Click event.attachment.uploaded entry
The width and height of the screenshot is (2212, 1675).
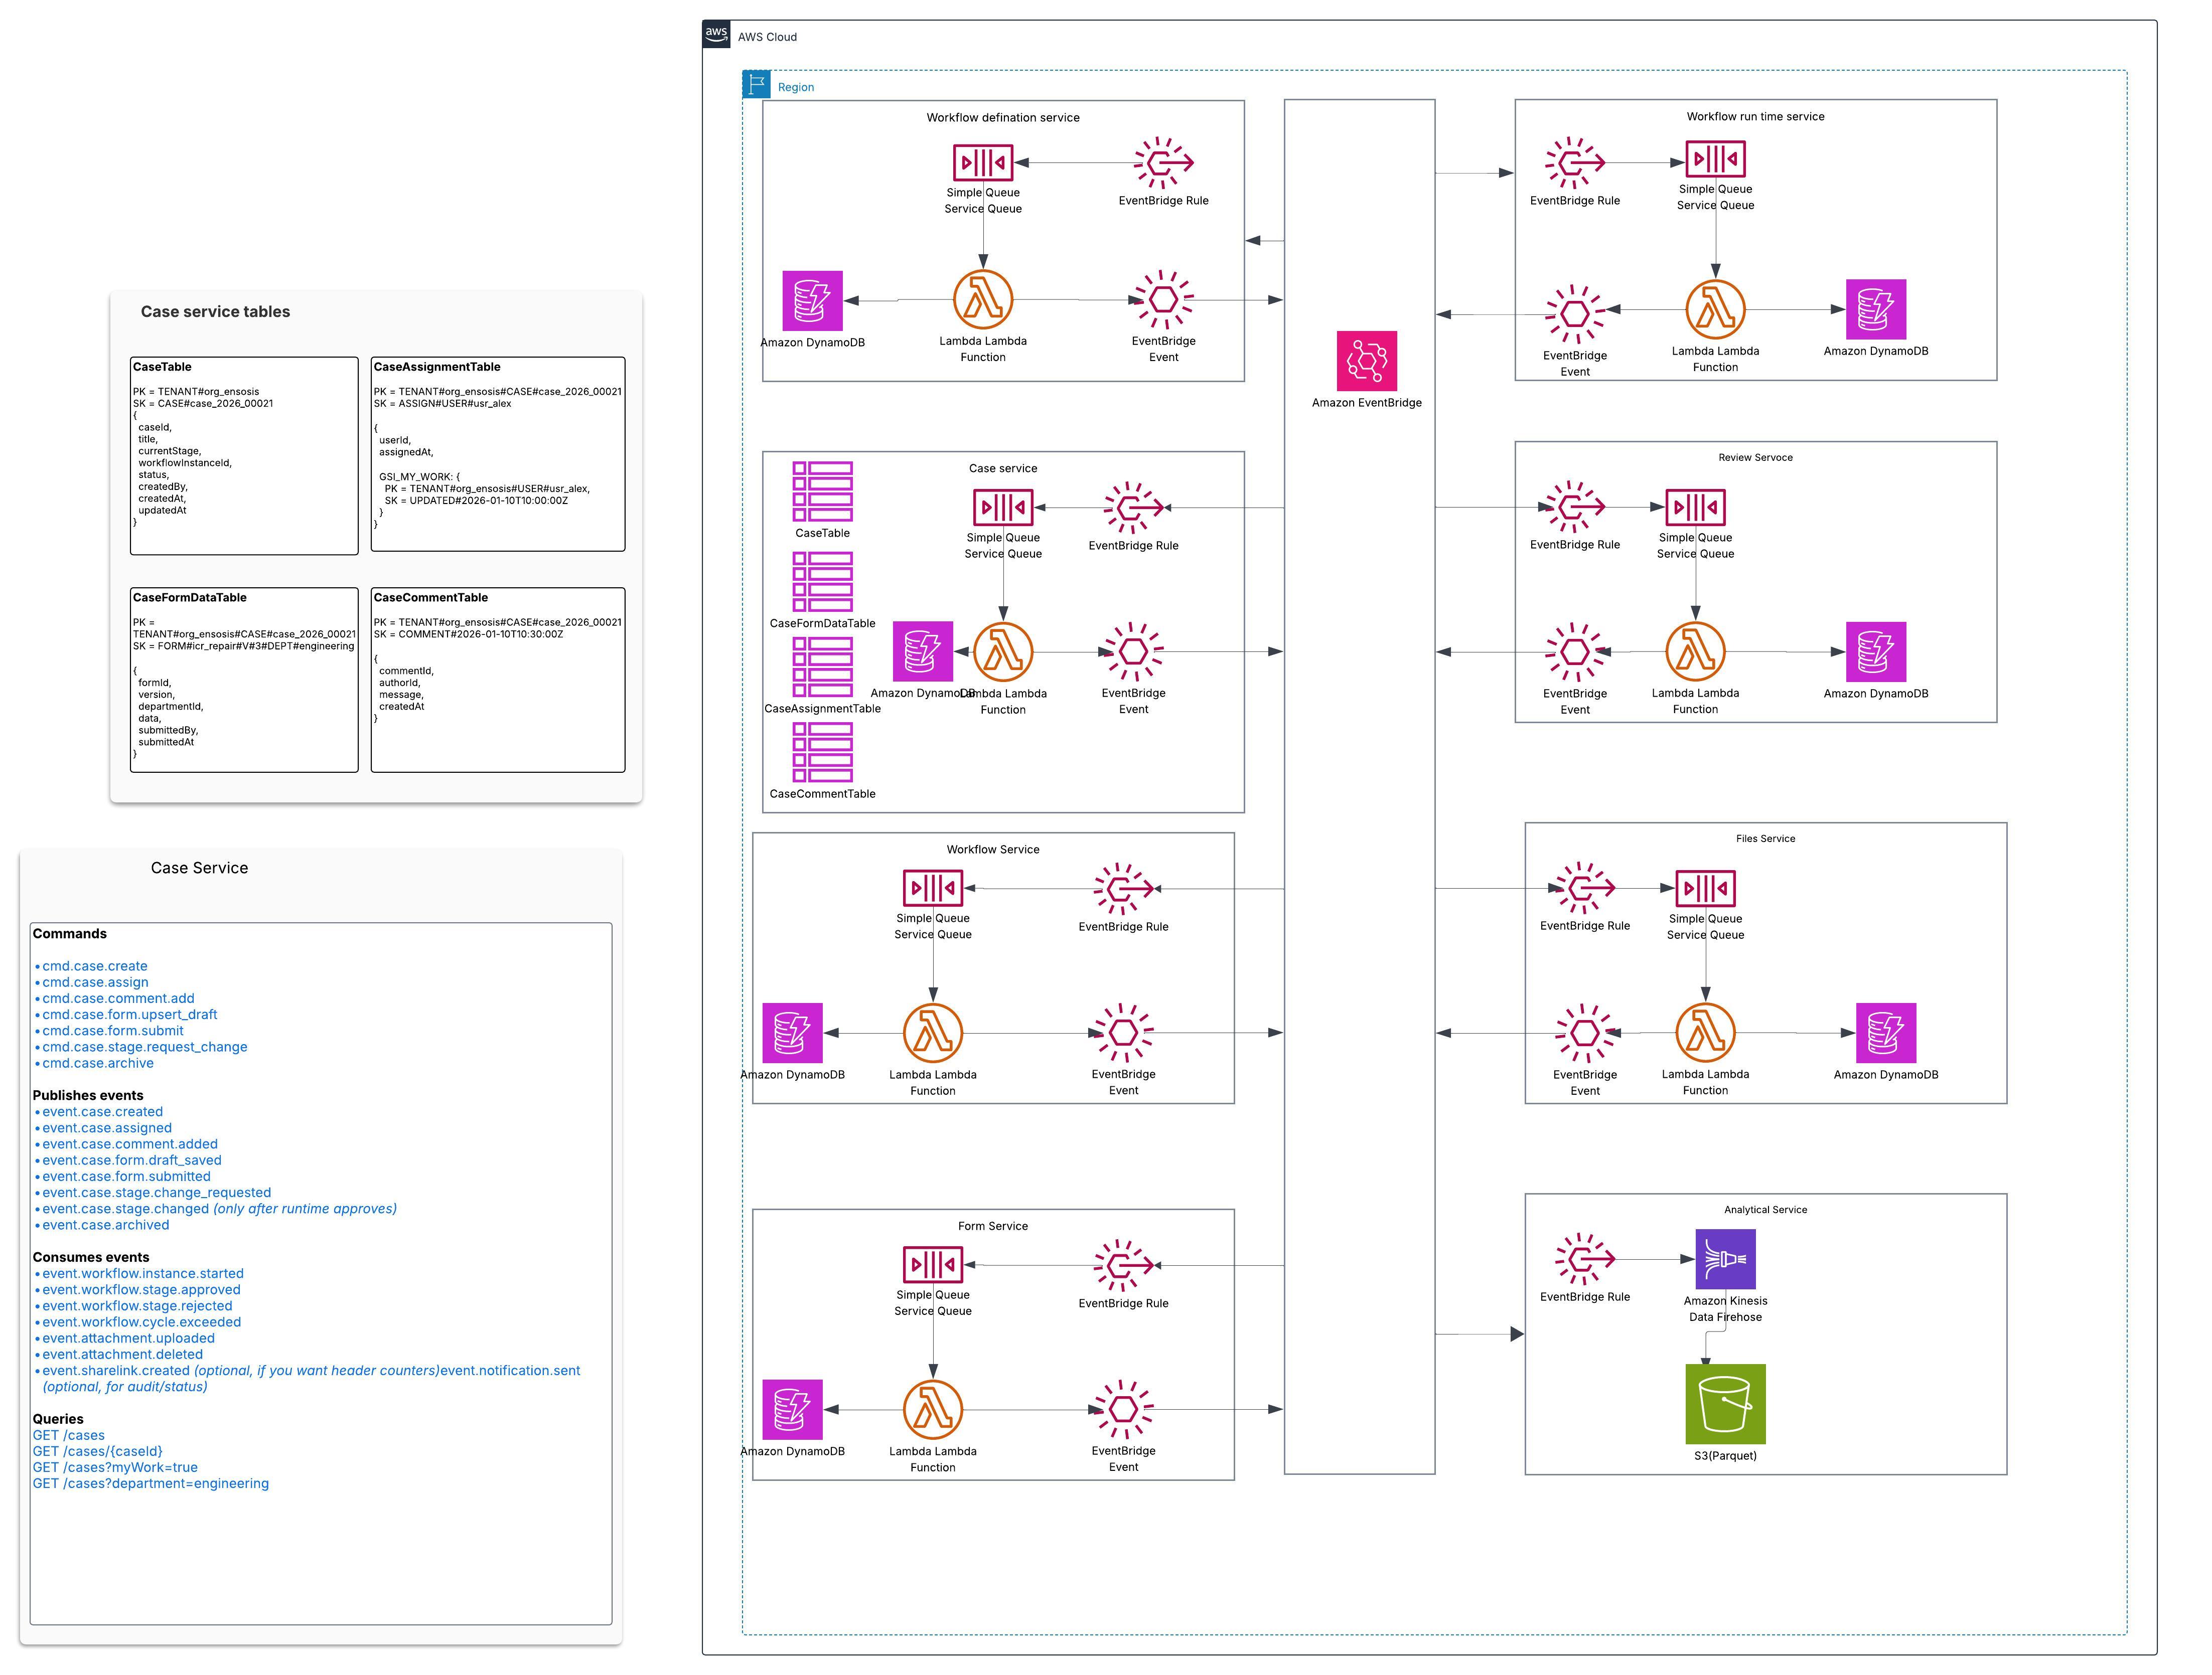coord(128,1337)
